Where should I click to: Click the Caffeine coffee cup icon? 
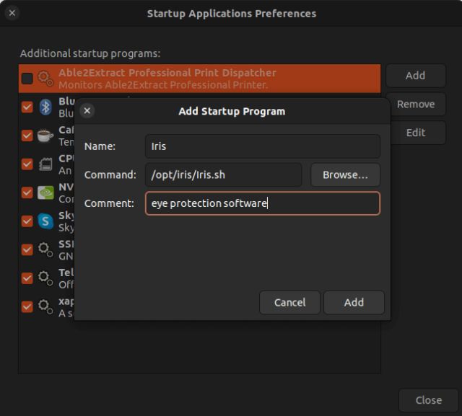(45, 135)
